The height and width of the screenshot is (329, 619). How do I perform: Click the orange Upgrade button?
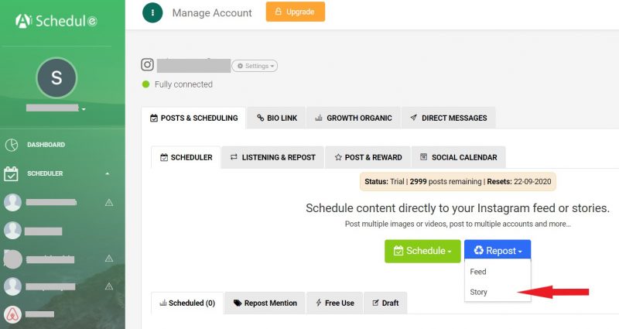click(296, 12)
